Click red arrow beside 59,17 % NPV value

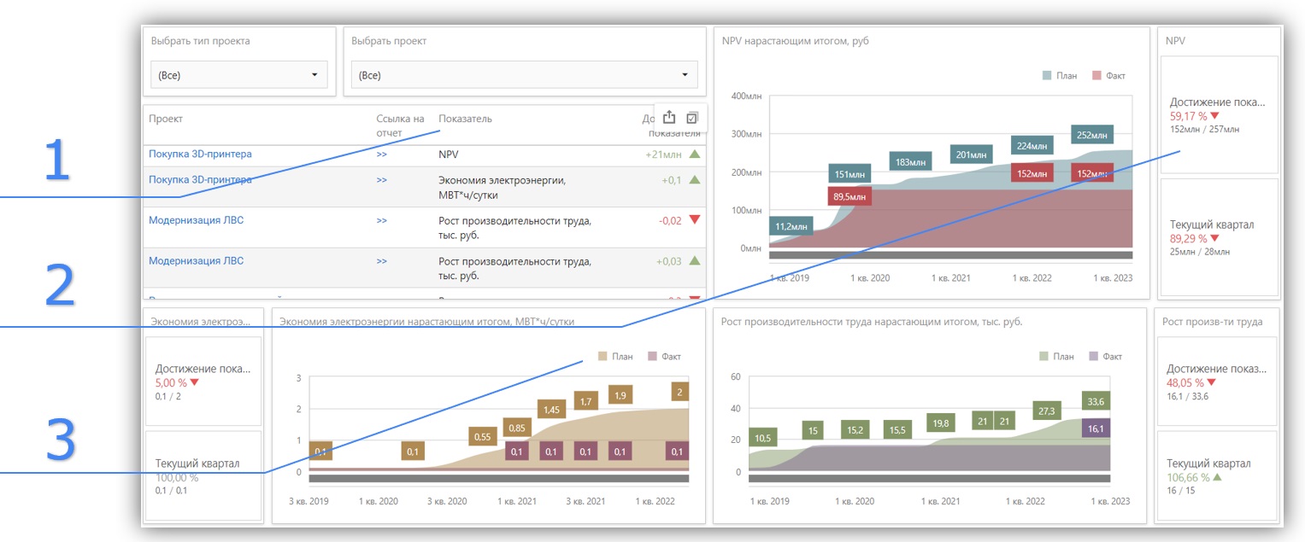point(1214,115)
